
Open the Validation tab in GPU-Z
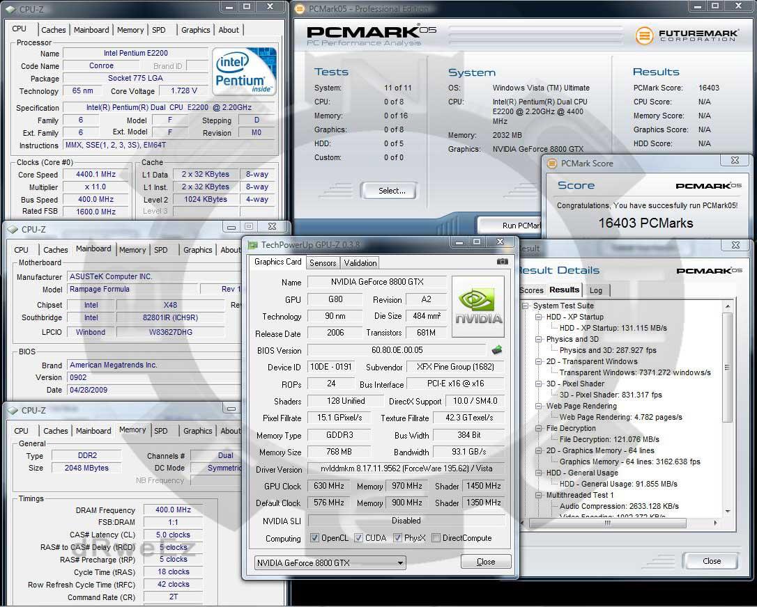tap(360, 262)
